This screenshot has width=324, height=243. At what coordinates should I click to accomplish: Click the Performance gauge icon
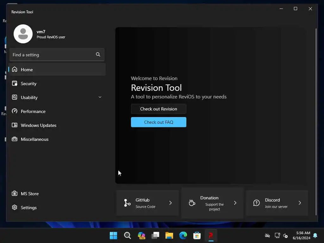coord(15,111)
